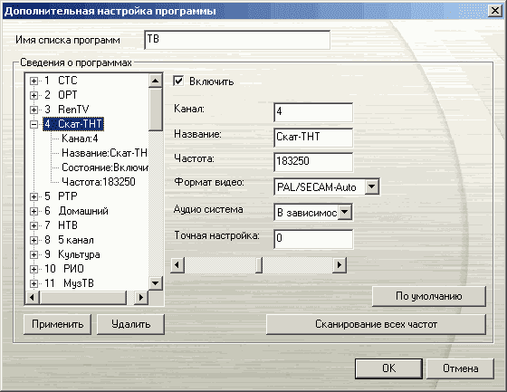
Task: Select program 7 НТВ in list
Action: pos(61,225)
